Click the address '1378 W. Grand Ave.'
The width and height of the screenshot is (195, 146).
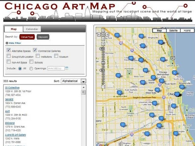click(x=15, y=127)
